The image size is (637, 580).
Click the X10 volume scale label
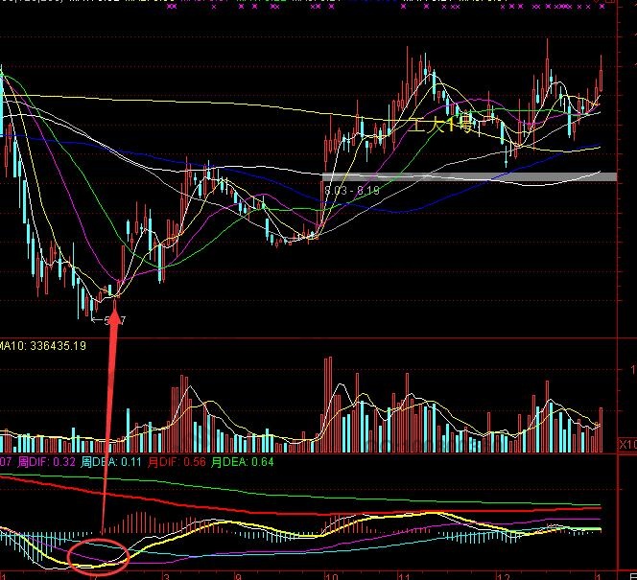click(626, 446)
